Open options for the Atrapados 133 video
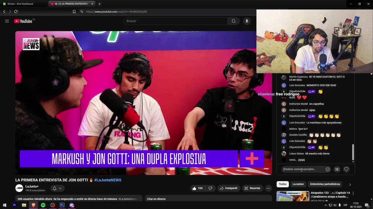Viewport: 373px width, 209px height. [x=353, y=193]
